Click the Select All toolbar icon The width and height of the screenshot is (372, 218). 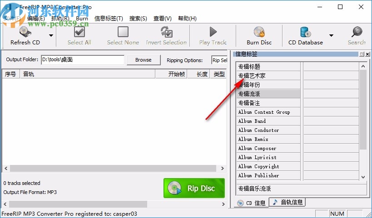(79, 32)
